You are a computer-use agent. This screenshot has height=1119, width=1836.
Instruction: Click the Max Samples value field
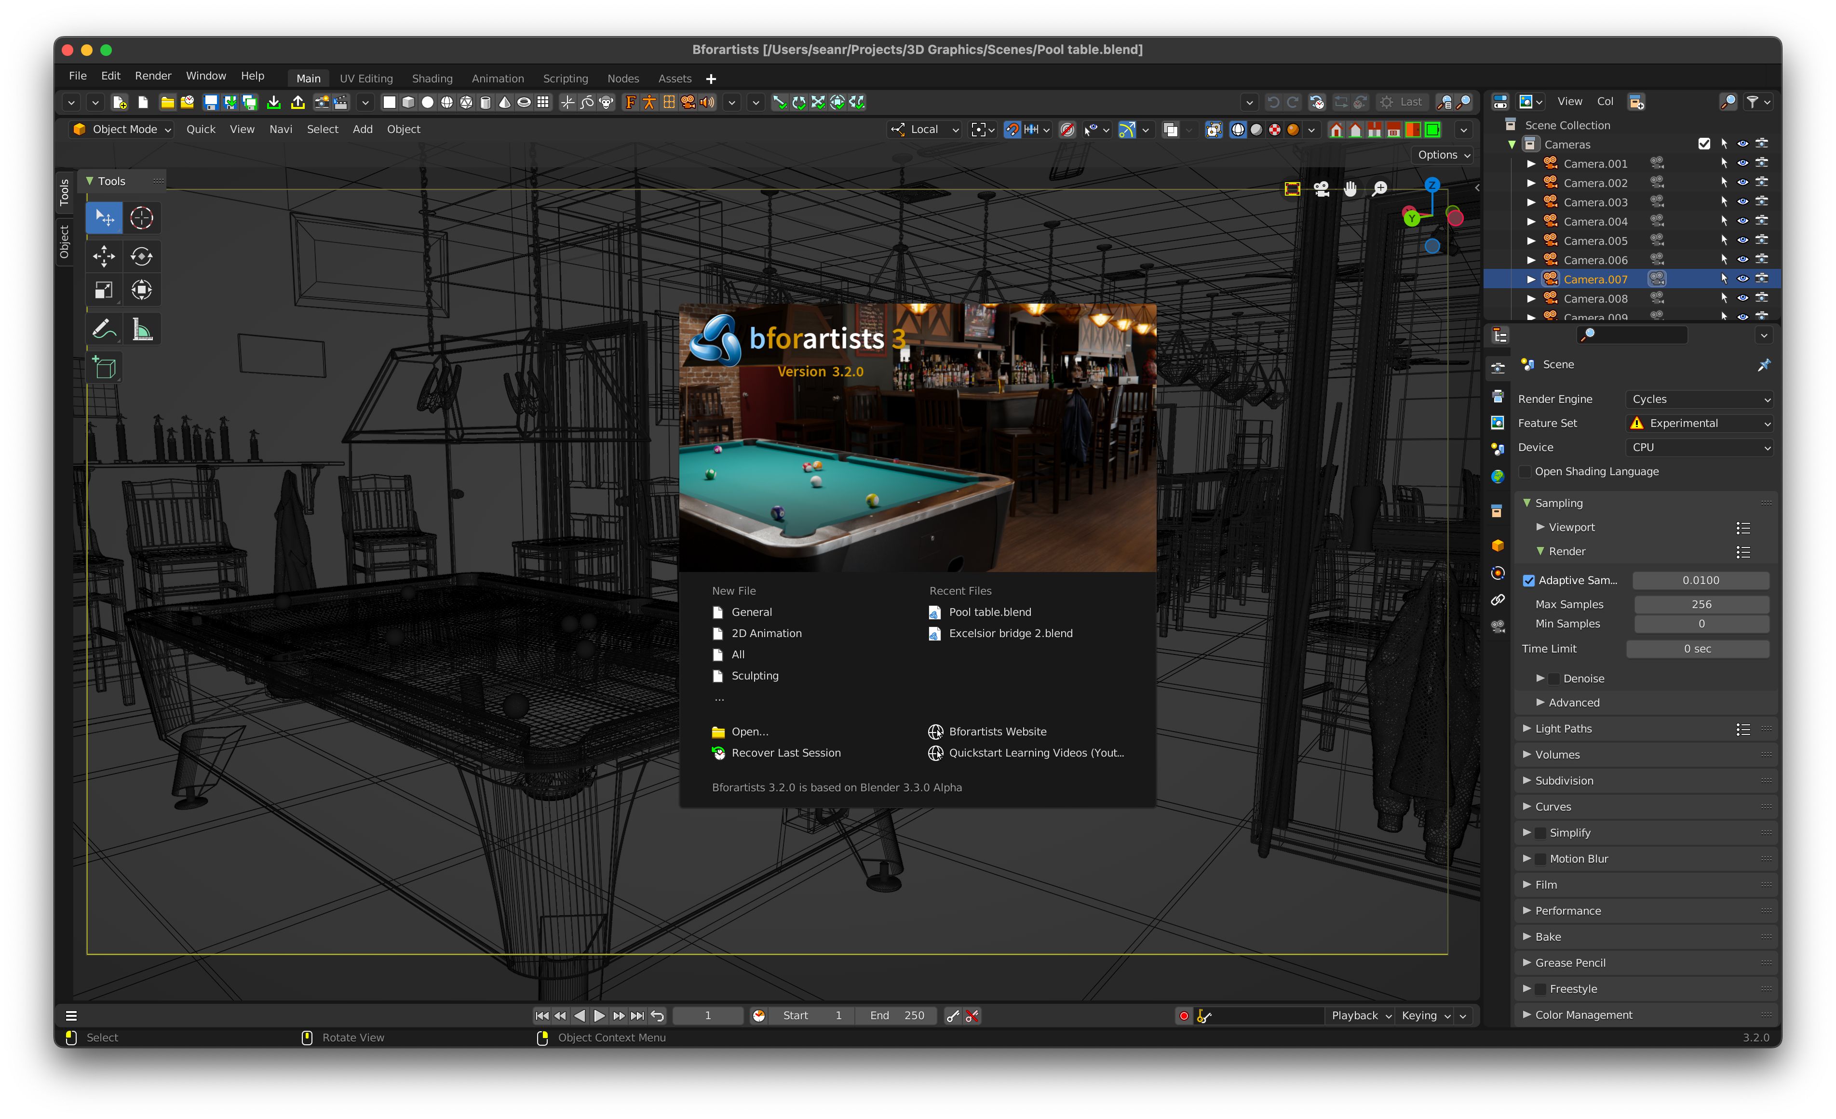coord(1701,604)
